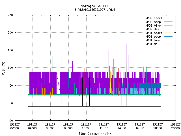Click the yellow line sample beside NPD1 start

[x=169, y=33]
